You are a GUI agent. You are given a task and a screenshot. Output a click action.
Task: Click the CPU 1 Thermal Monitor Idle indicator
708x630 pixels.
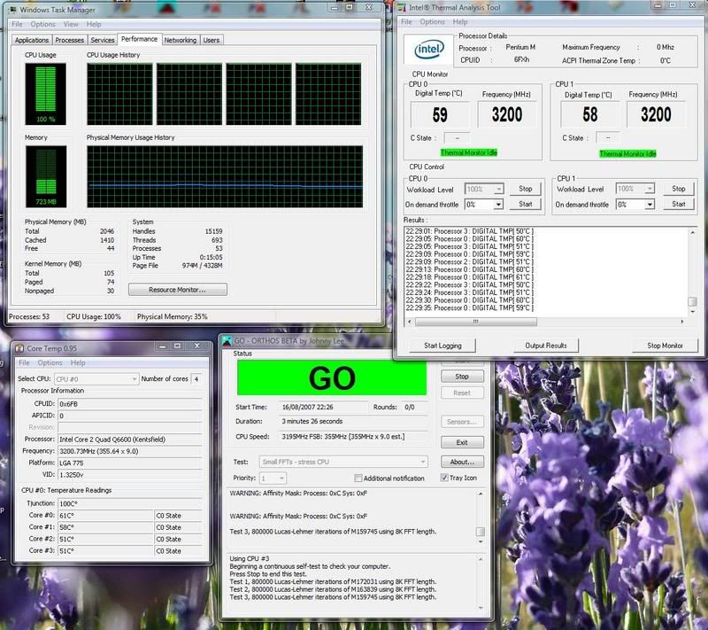pos(627,153)
